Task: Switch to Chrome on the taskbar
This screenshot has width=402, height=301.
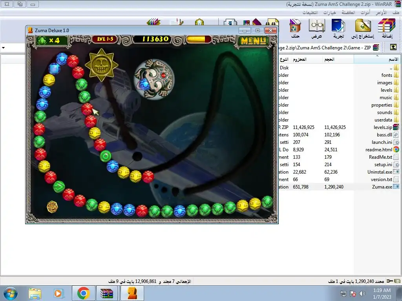Action: [x=83, y=293]
